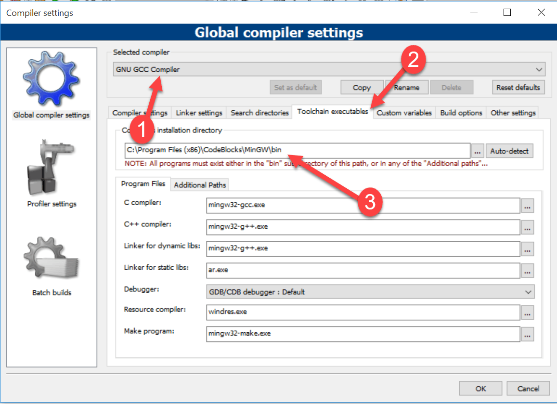Viewport: 557px width, 404px height.
Task: Browse for compiler installation directory
Action: click(477, 151)
